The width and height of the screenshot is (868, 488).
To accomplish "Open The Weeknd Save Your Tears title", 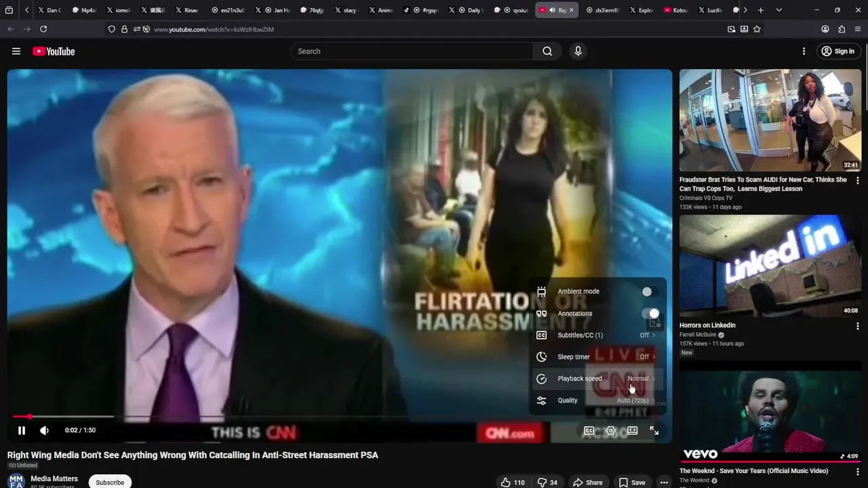I will tap(753, 471).
